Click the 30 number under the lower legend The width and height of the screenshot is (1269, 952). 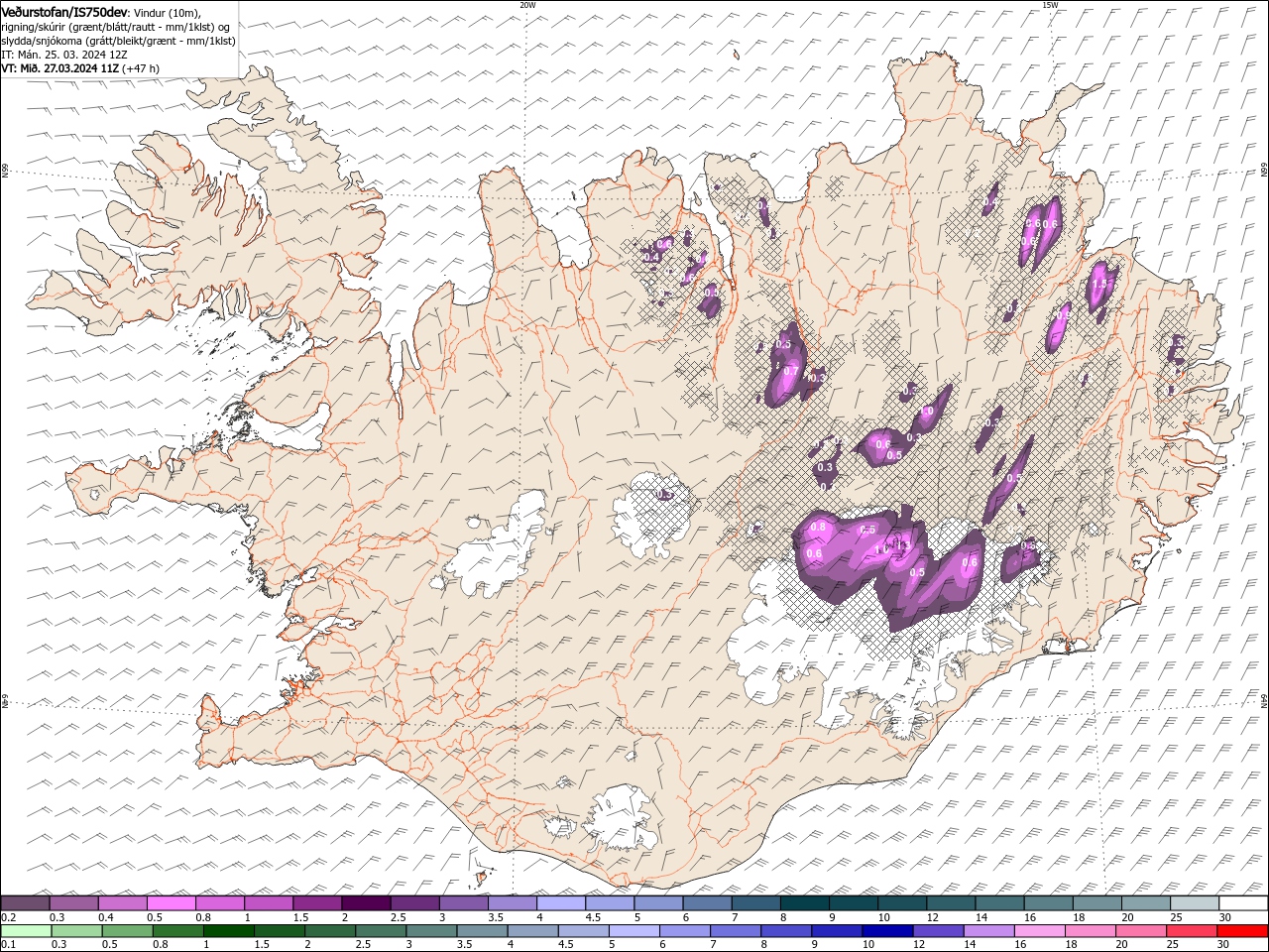1223,945
